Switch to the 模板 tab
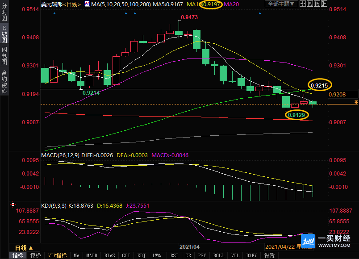This screenshot has height=259, width=359. (35, 255)
